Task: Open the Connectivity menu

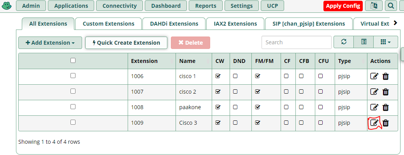Action: click(119, 6)
